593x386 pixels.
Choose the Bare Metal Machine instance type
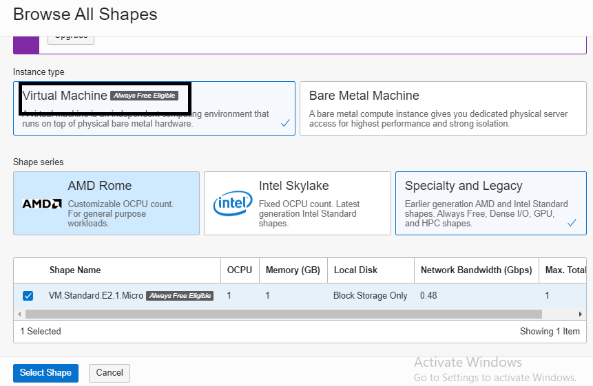(443, 108)
